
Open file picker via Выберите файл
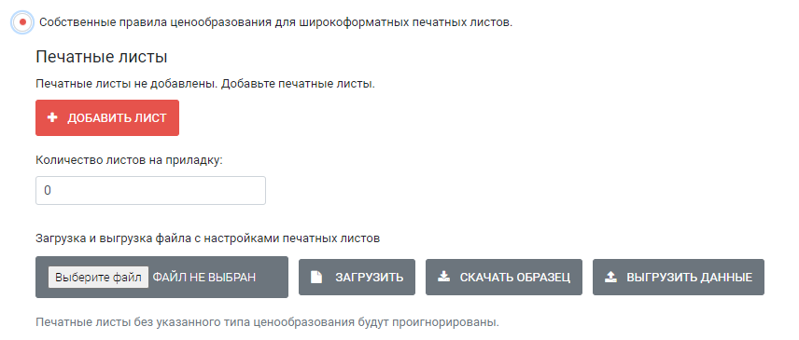click(x=98, y=278)
